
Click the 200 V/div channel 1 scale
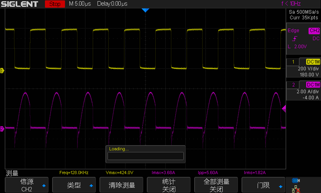click(308, 69)
